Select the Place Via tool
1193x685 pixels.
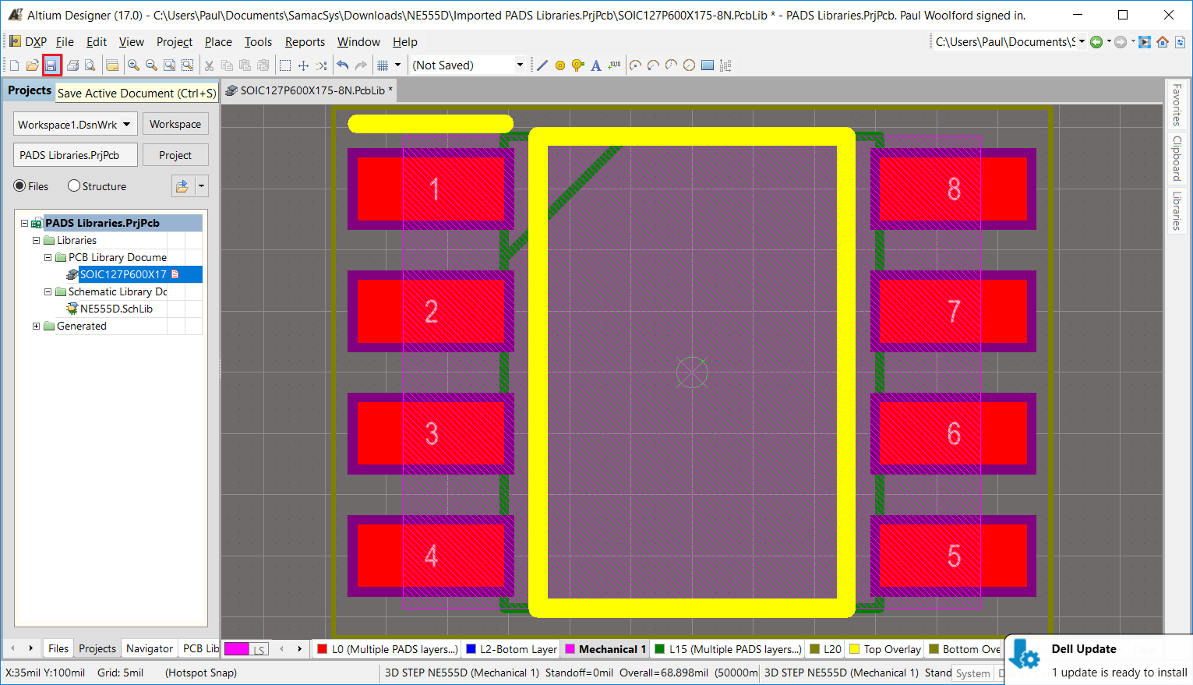coord(577,65)
